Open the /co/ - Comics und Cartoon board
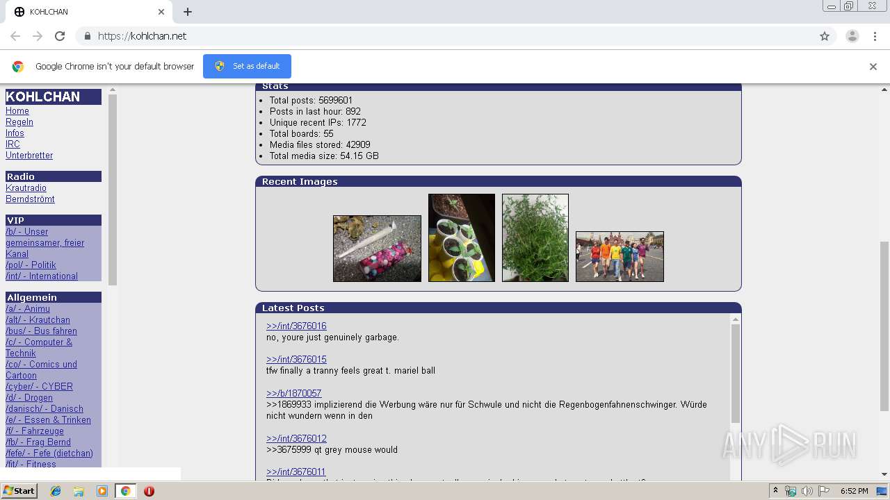890x500 pixels. point(41,370)
